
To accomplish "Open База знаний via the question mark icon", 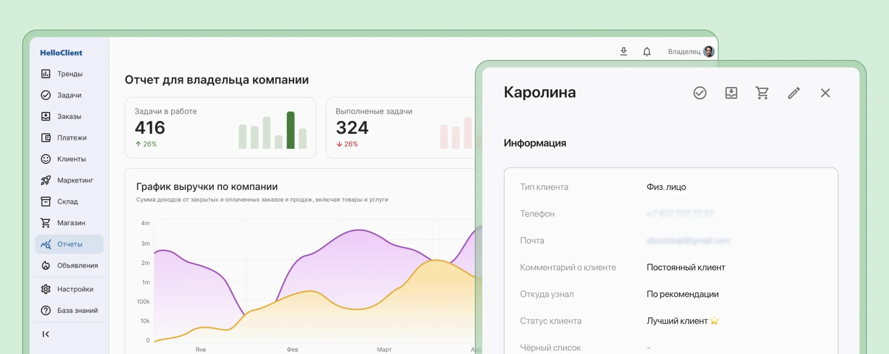I will (x=46, y=310).
